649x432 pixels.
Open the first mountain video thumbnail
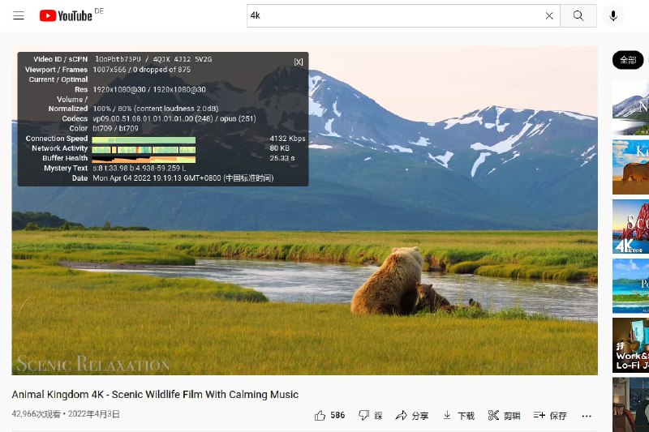point(631,107)
